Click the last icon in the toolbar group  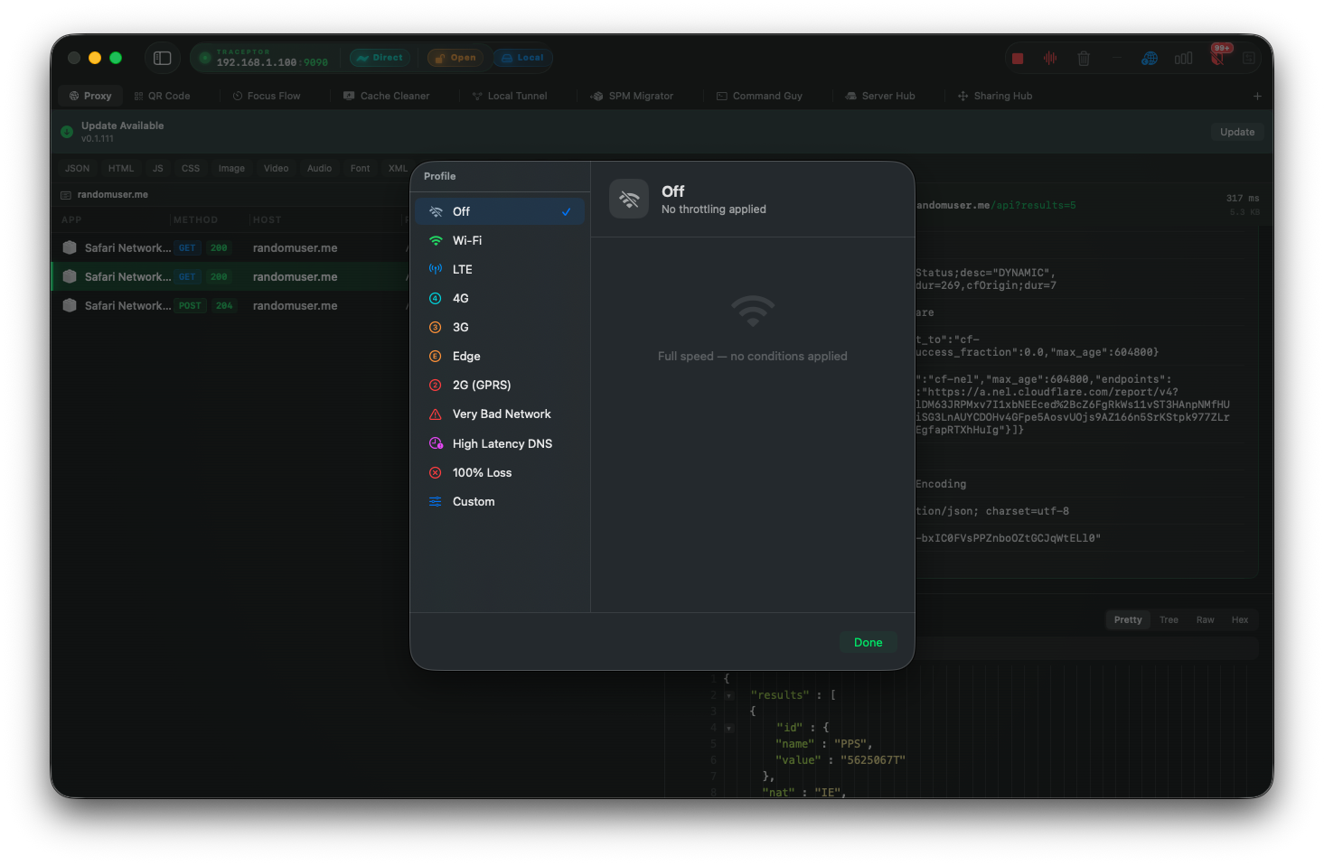coord(1249,58)
